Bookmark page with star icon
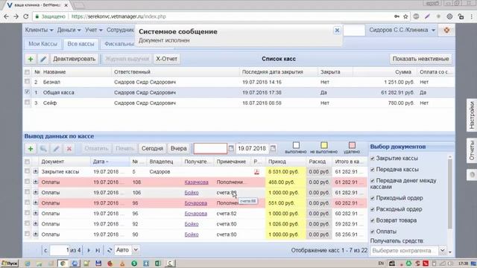The width and height of the screenshot is (477, 268). (x=405, y=16)
